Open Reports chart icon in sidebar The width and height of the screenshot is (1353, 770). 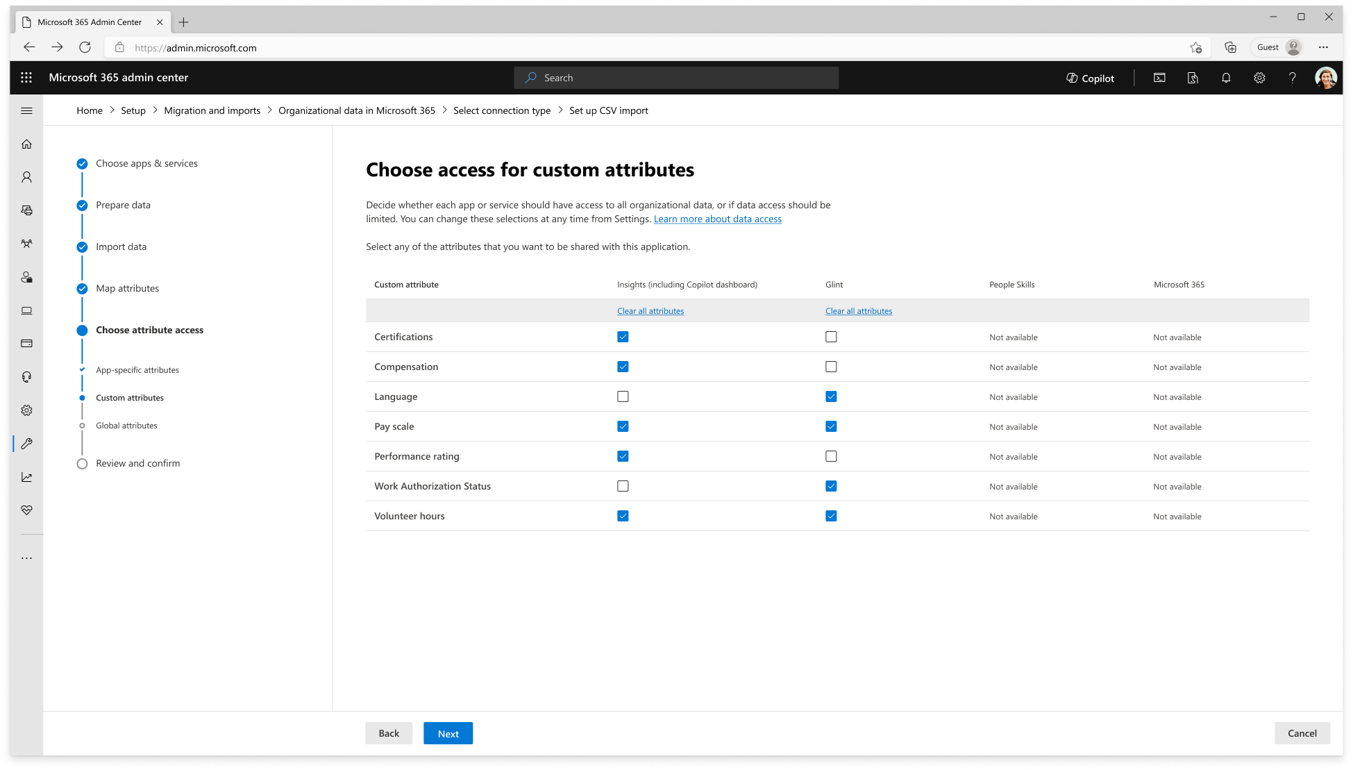[26, 477]
